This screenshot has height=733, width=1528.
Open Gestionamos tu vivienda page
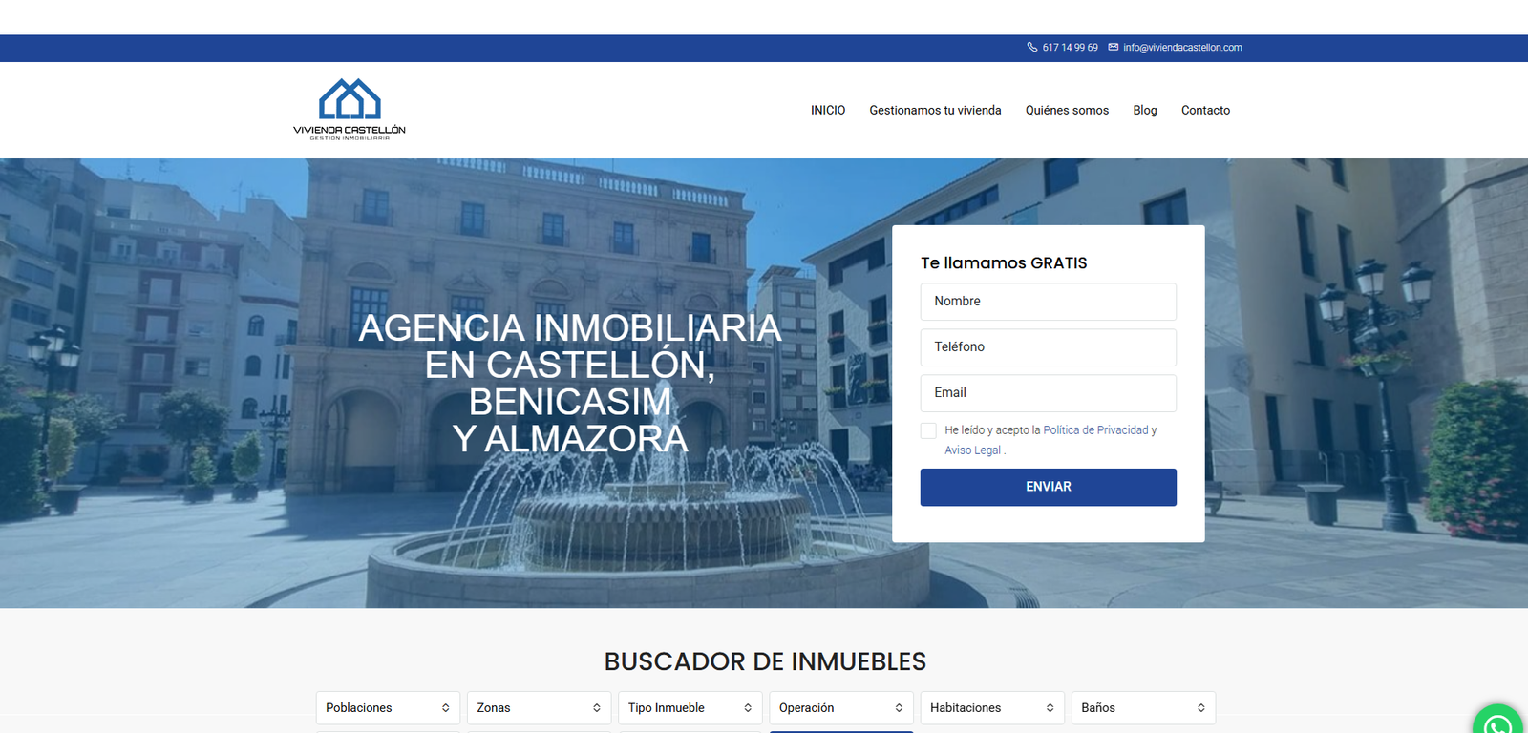pos(935,110)
